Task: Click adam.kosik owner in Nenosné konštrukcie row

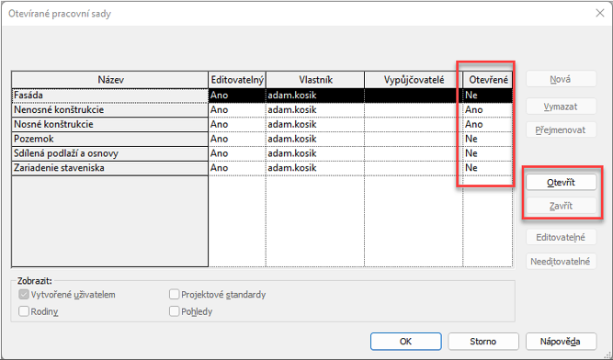Action: point(315,109)
